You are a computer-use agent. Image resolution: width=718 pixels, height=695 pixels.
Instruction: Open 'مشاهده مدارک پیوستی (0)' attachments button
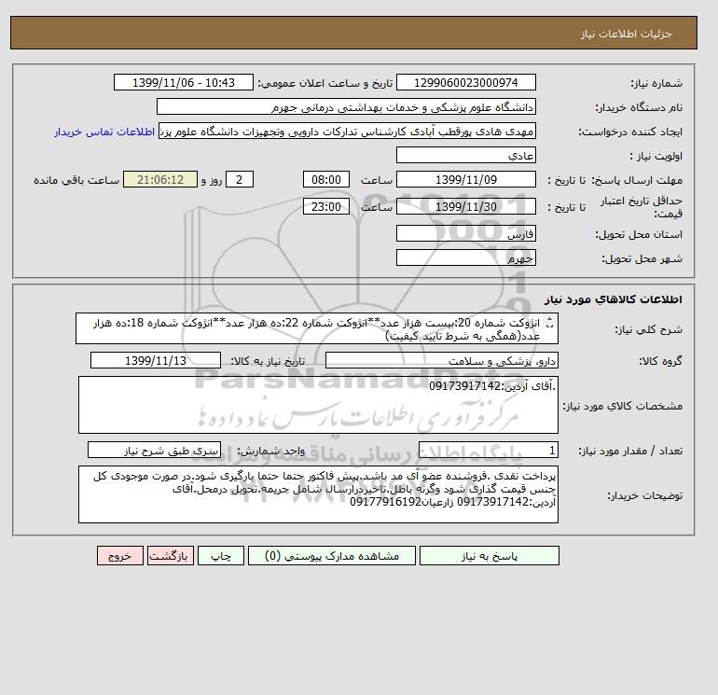click(332, 556)
